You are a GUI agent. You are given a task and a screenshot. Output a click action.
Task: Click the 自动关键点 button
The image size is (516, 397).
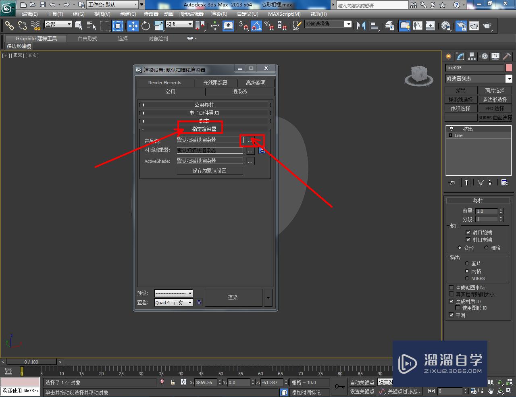click(x=362, y=382)
